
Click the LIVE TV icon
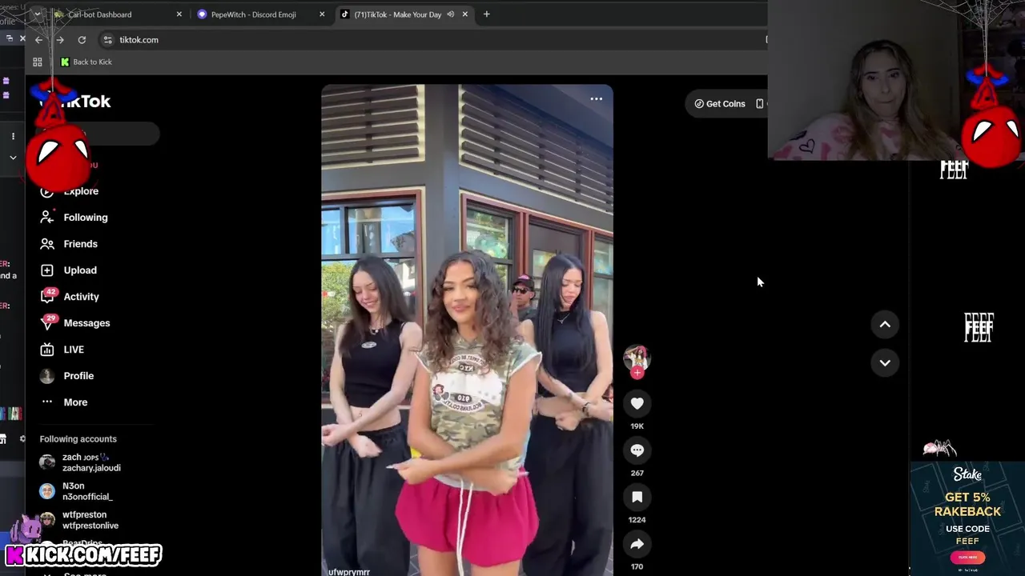coord(47,350)
